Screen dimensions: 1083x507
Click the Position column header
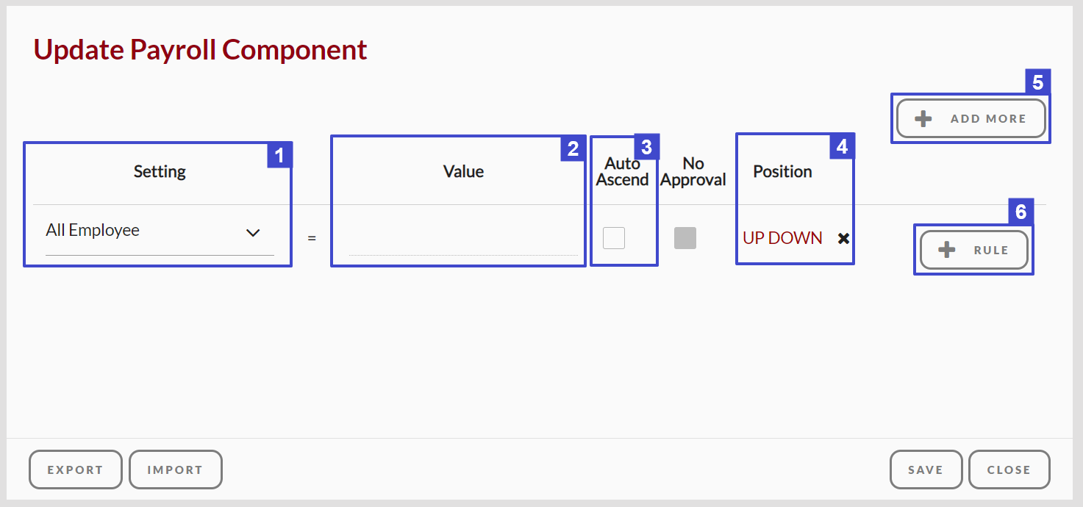tap(782, 172)
